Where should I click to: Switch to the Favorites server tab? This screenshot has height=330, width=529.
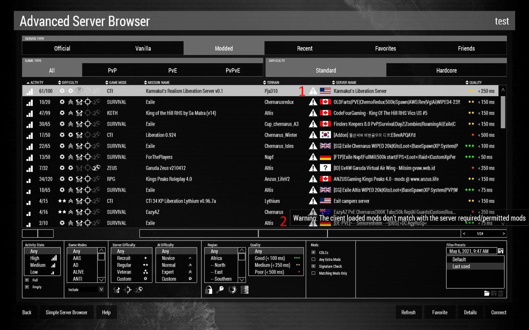(385, 48)
